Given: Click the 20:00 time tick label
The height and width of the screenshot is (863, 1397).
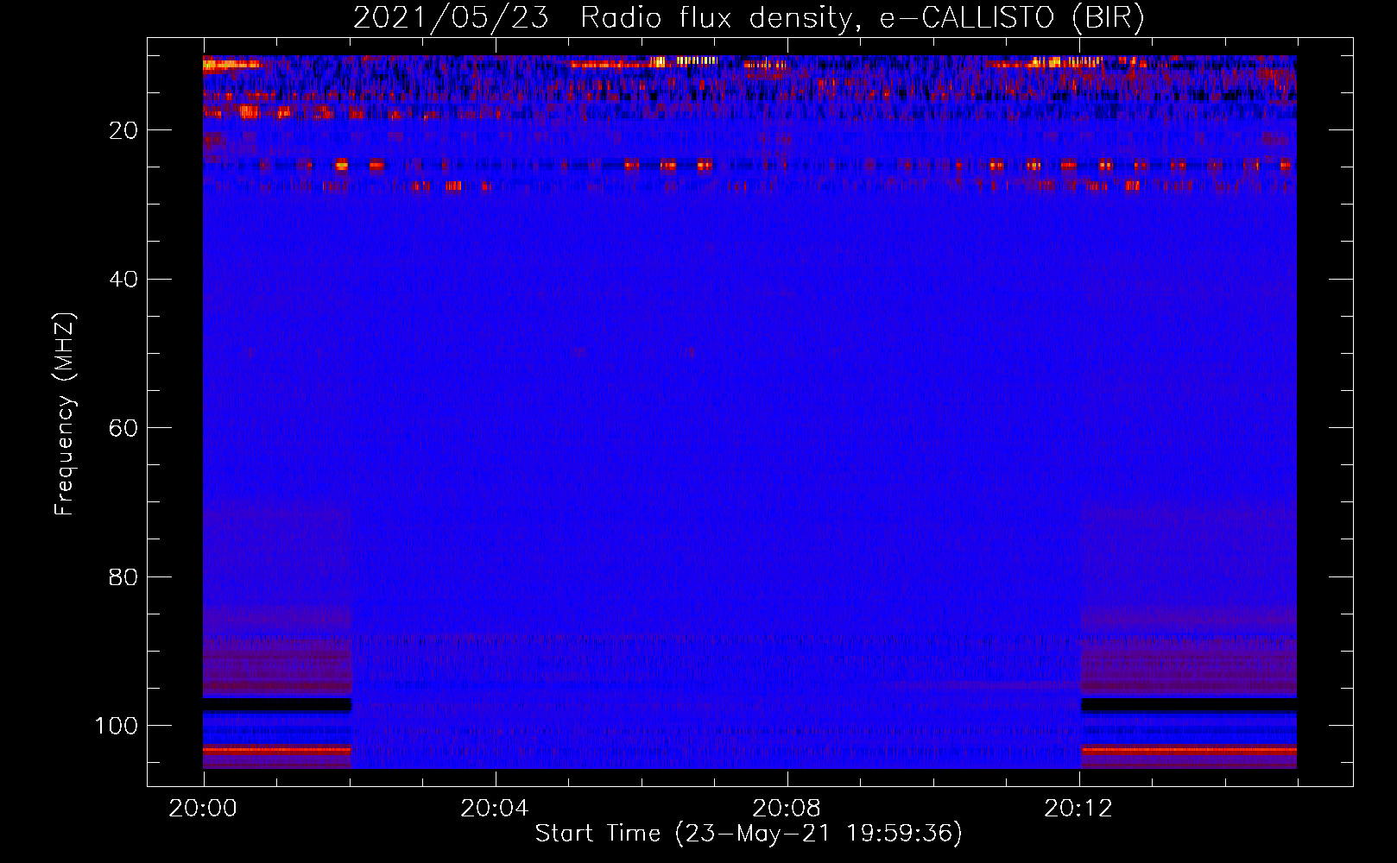Looking at the screenshot, I should click(x=203, y=809).
